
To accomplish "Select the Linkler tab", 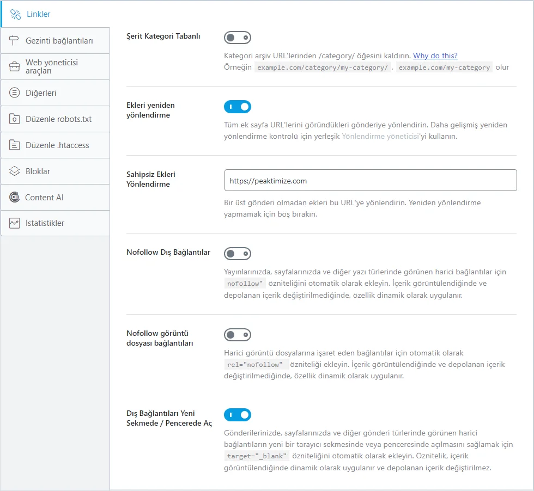I will click(55, 14).
